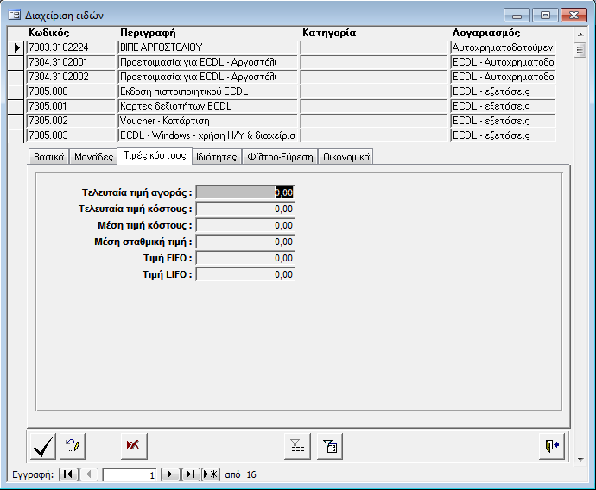Viewport: 596px width, 490px height.
Task: Click the Τιμή FIFO value field
Action: [245, 258]
